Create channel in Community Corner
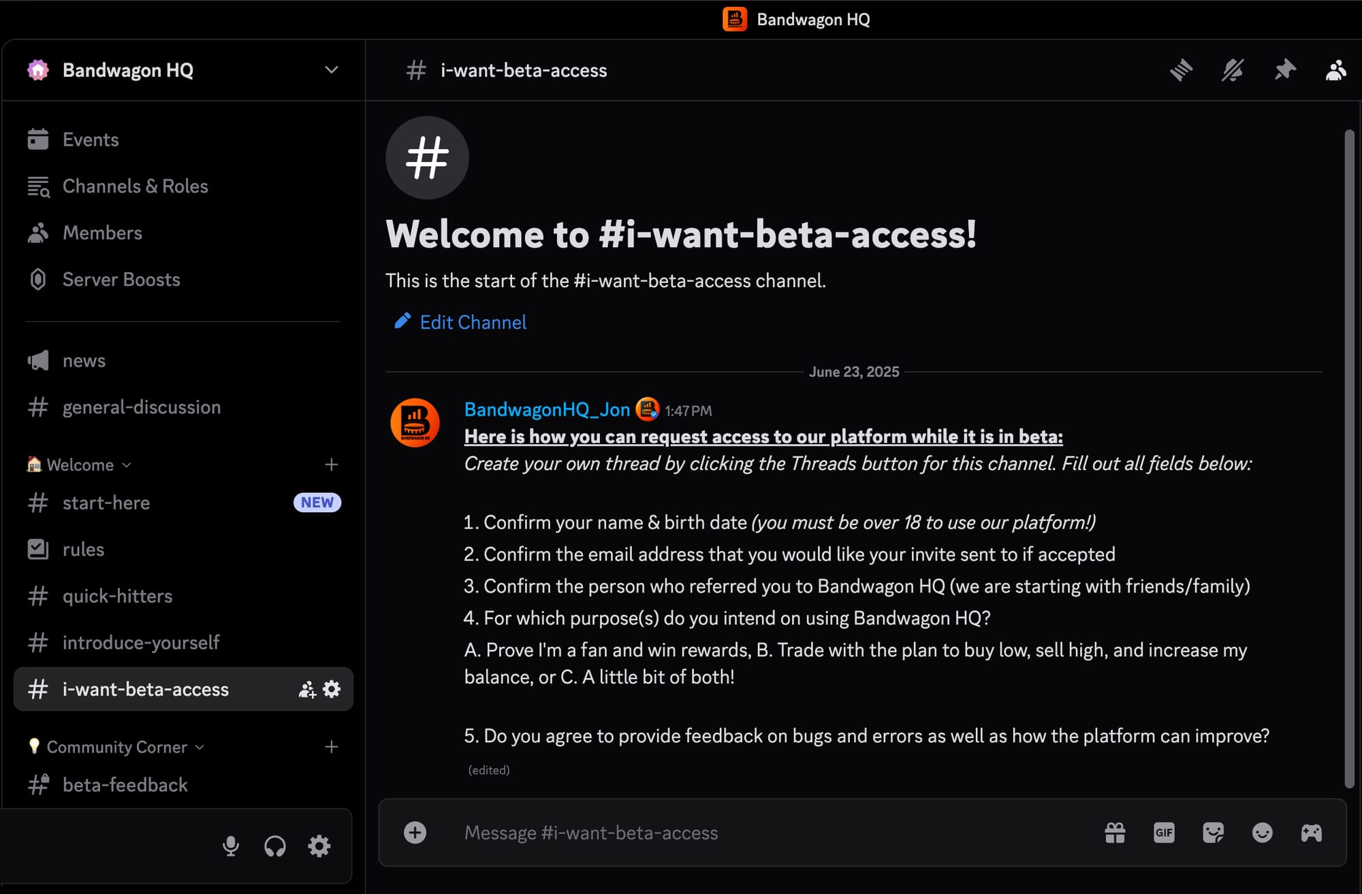The width and height of the screenshot is (1362, 894). click(331, 747)
